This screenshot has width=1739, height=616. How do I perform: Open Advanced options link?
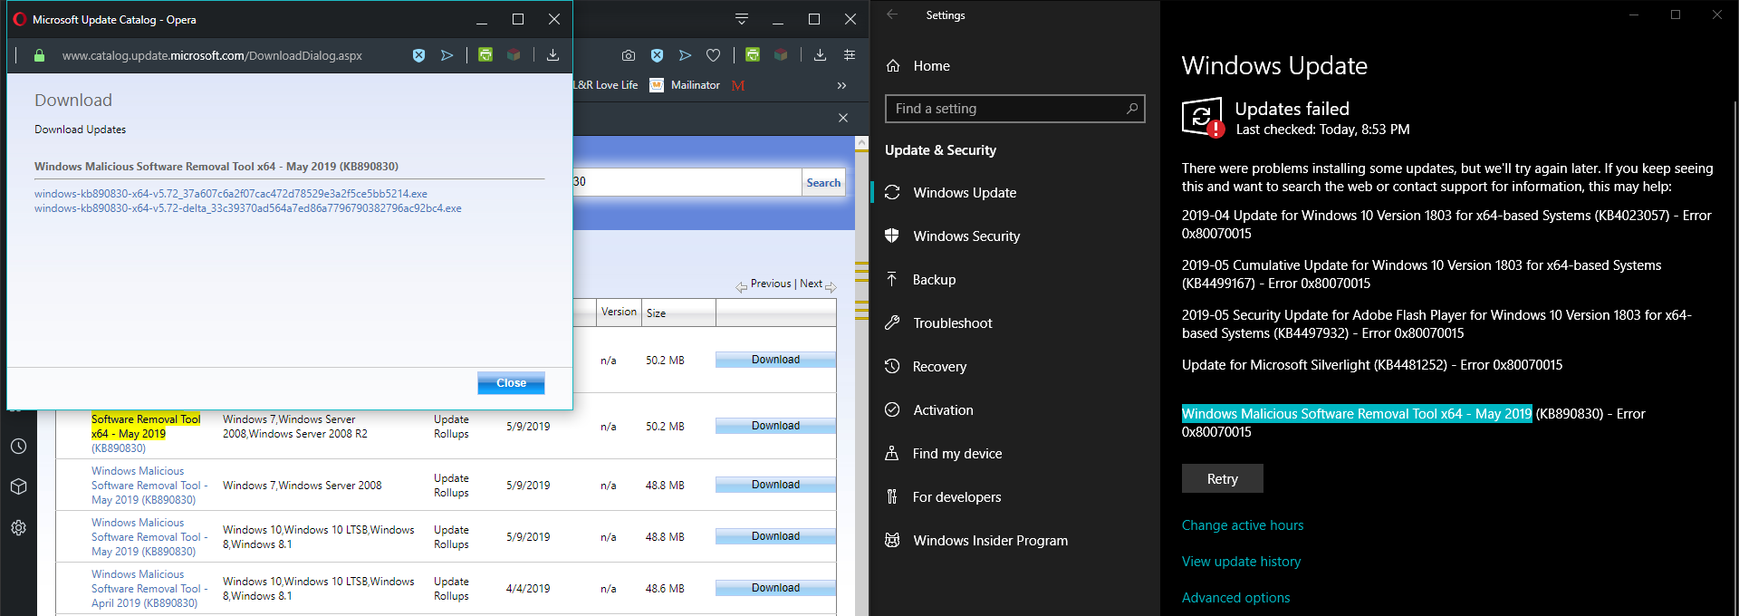click(x=1235, y=598)
